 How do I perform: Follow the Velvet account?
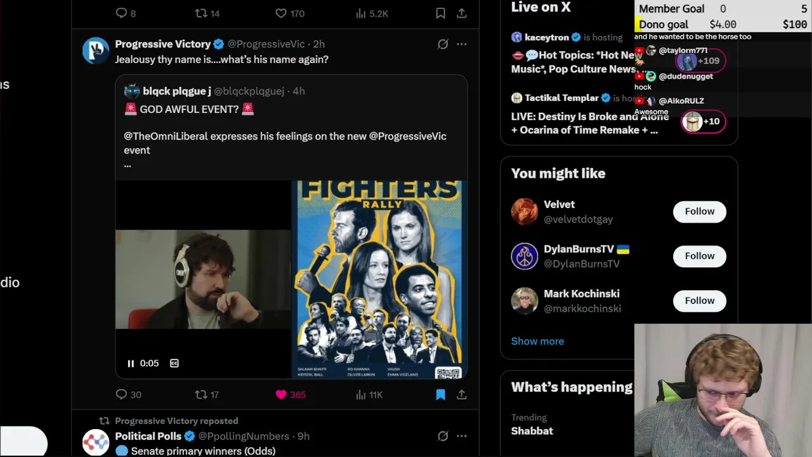(699, 211)
